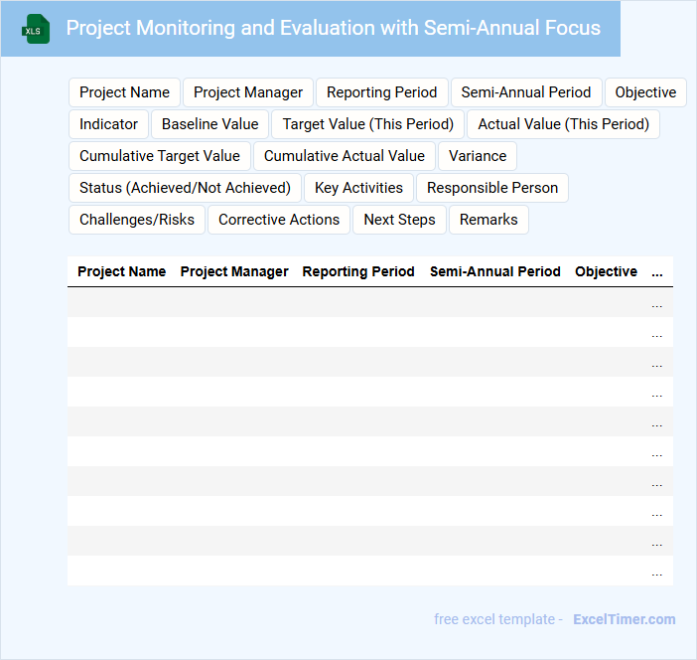697x660 pixels.
Task: Click the Semi-Annual Period column header
Action: [494, 271]
